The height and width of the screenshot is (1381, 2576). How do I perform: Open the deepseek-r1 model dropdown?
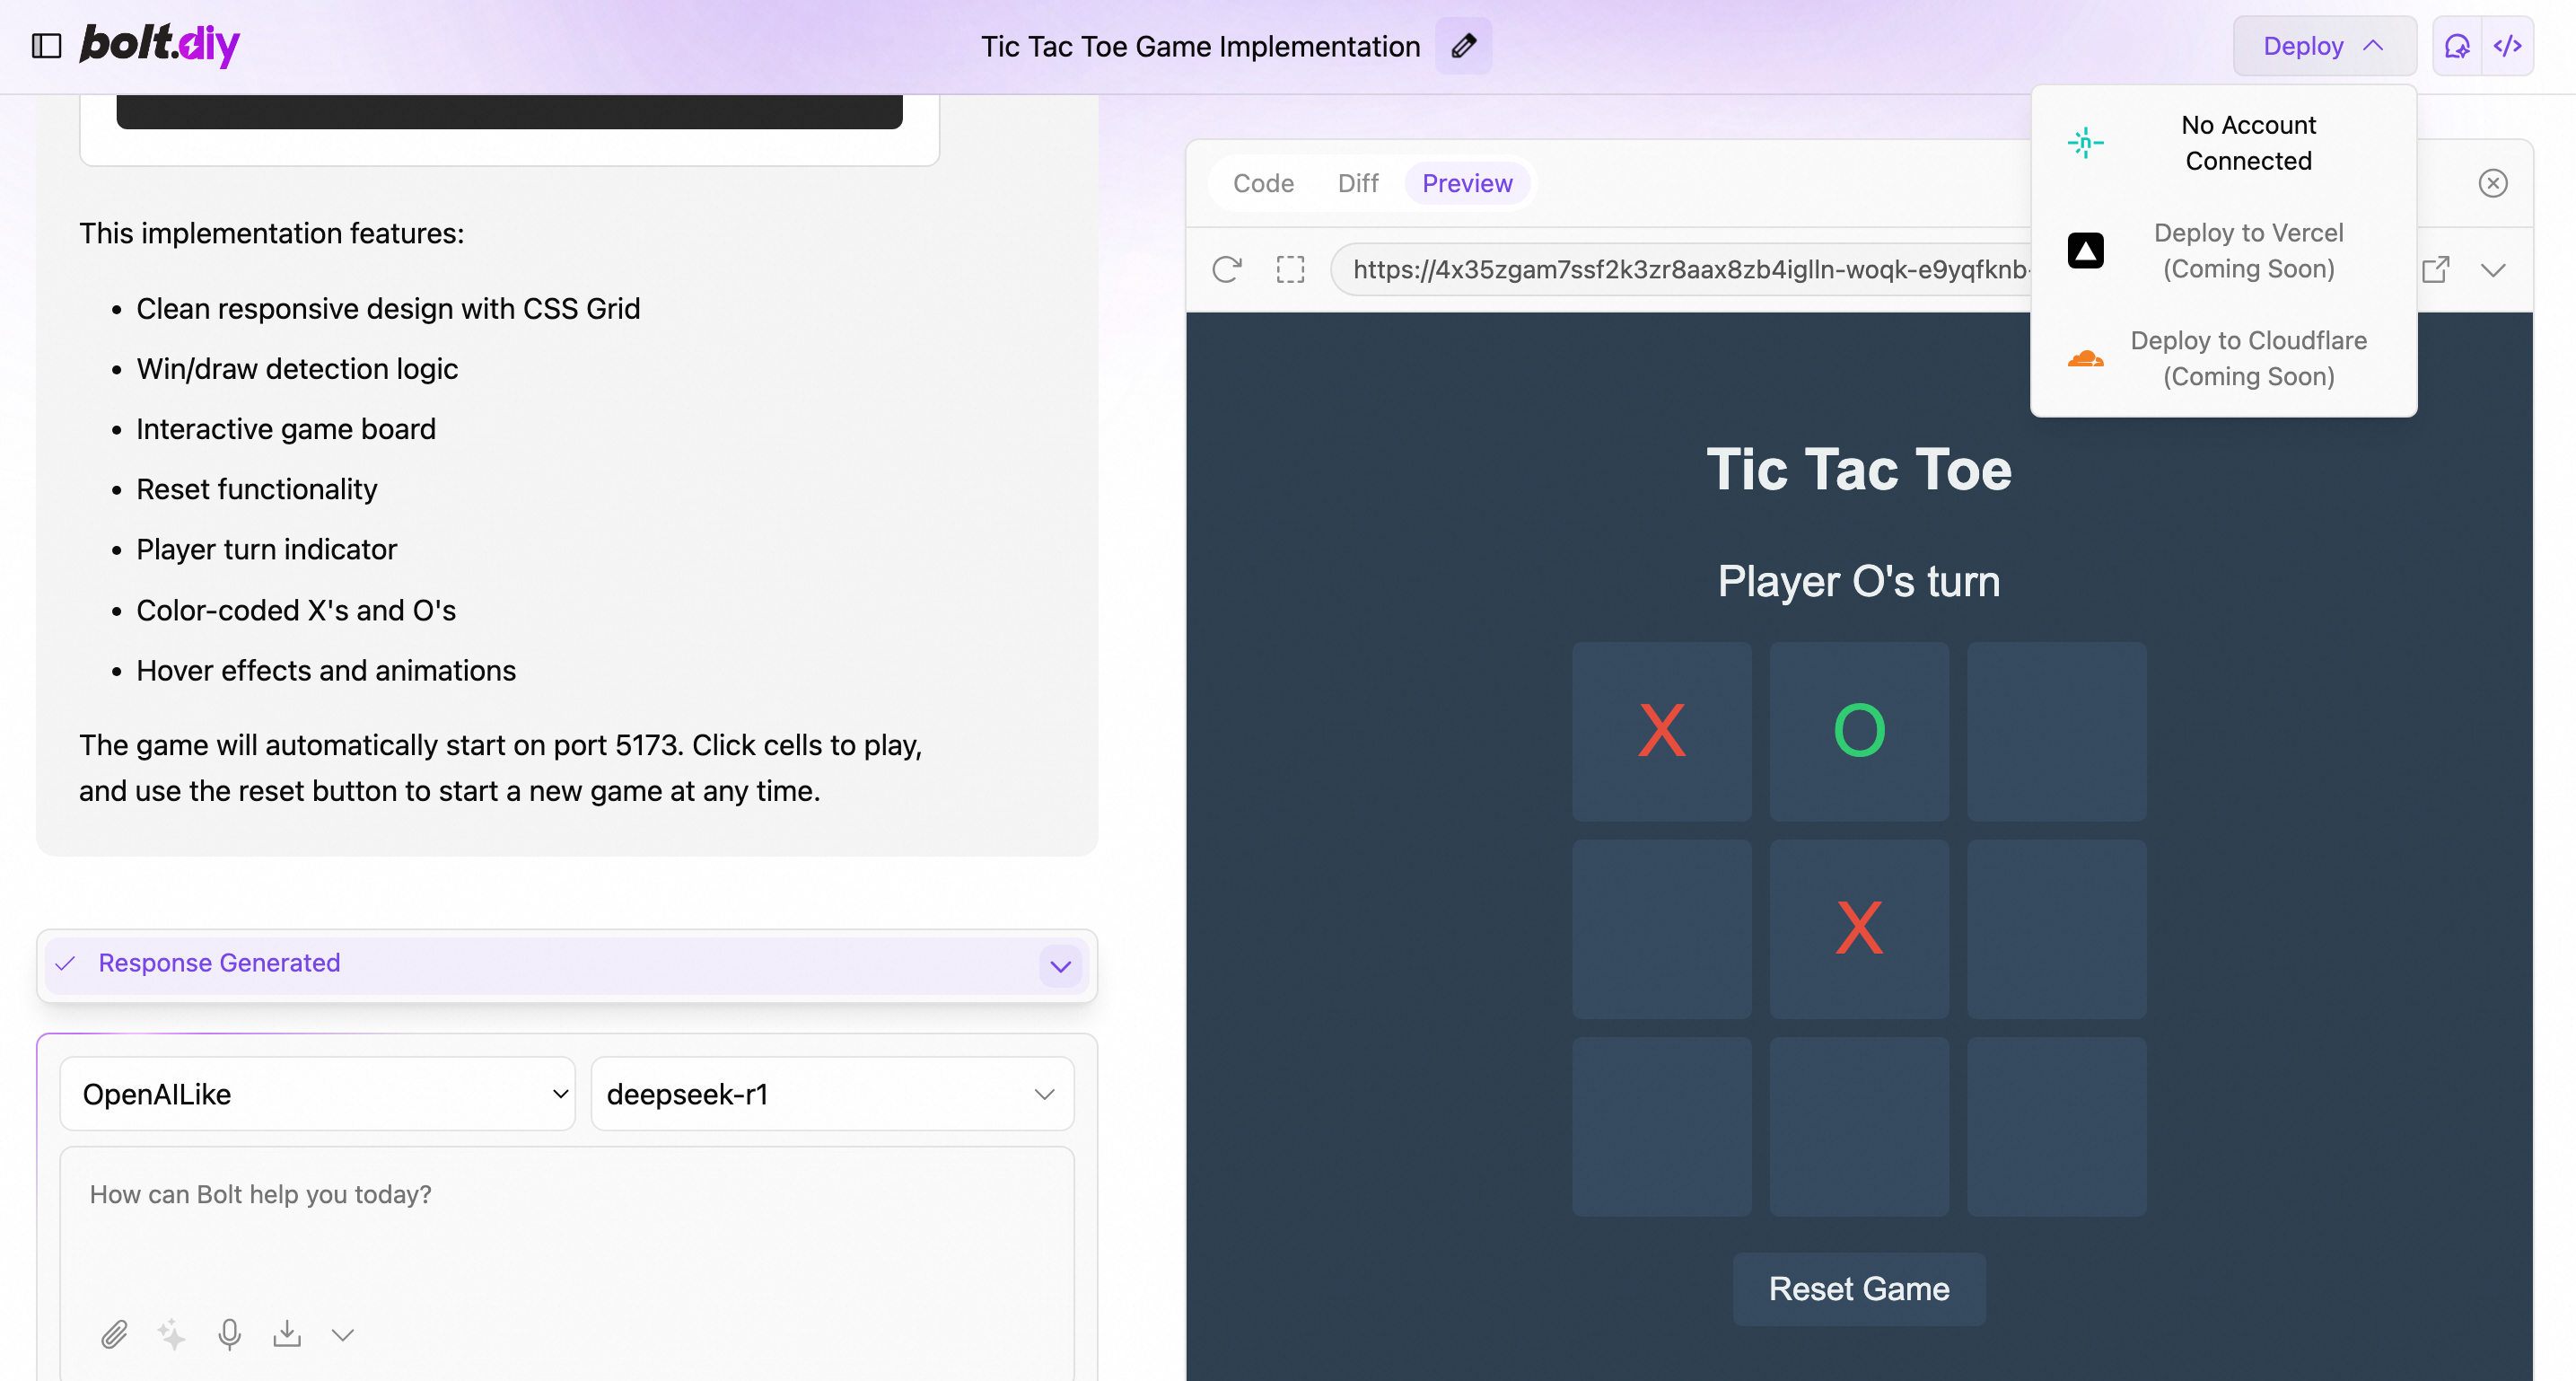tap(831, 1094)
